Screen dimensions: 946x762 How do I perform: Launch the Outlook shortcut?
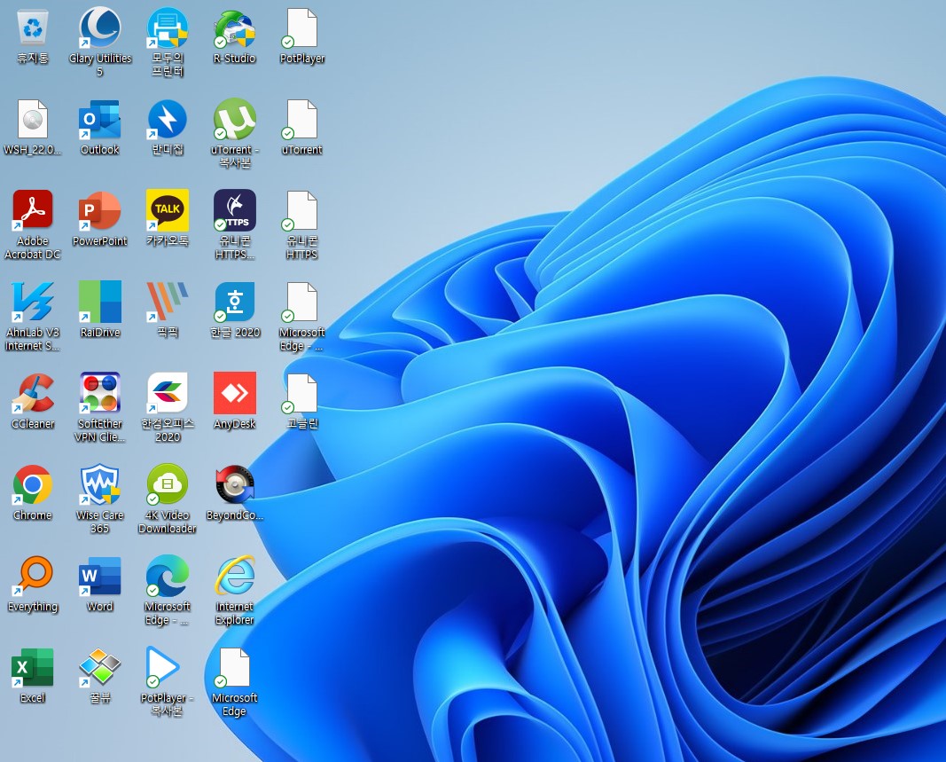(x=99, y=119)
